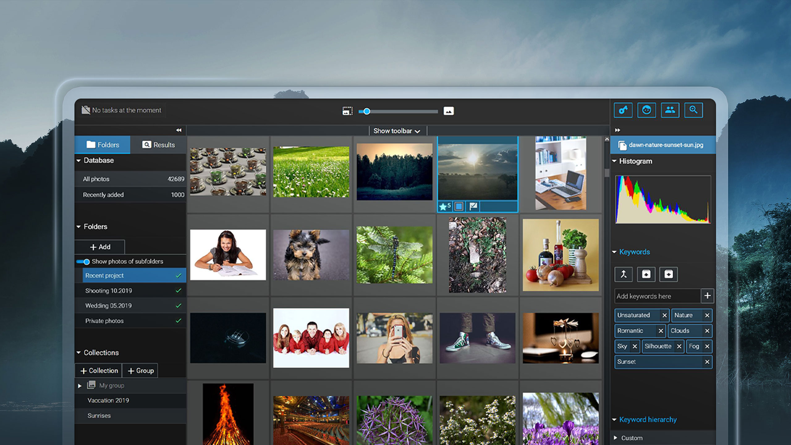Toggle the Private photos folder checkmark
The image size is (791, 445).
(178, 321)
